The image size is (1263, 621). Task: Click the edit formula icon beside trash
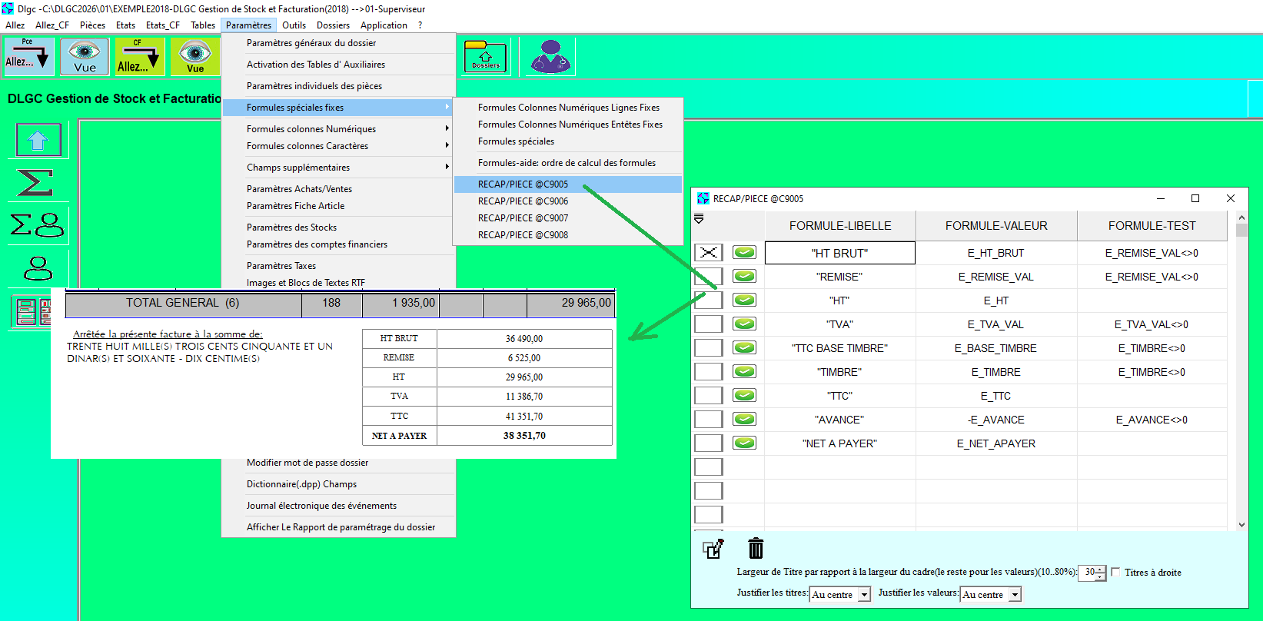coord(713,549)
